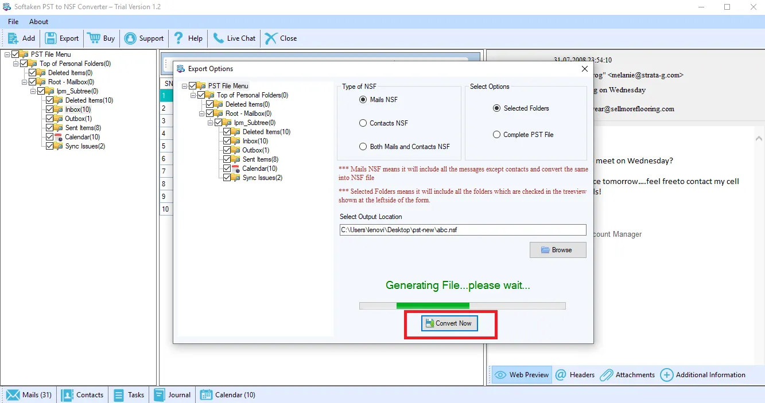Click the Browse button

pyautogui.click(x=558, y=250)
